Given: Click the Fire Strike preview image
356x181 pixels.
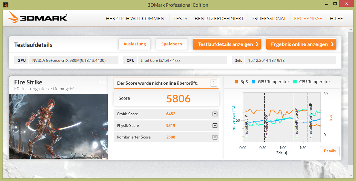Looking at the screenshot, I should [x=58, y=127].
